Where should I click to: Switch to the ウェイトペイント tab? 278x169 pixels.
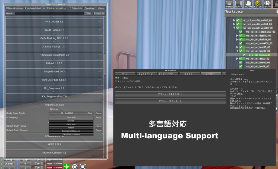tap(147, 74)
